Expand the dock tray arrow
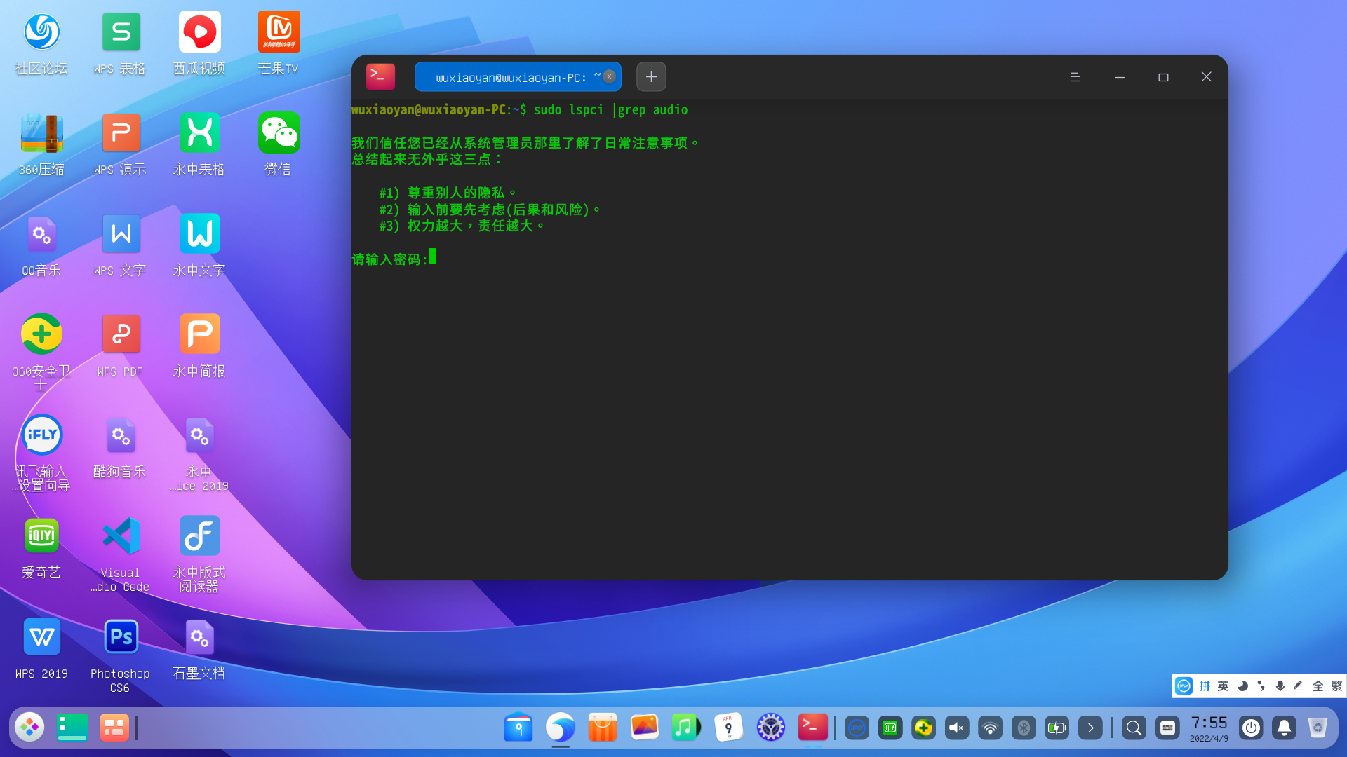 point(1090,728)
